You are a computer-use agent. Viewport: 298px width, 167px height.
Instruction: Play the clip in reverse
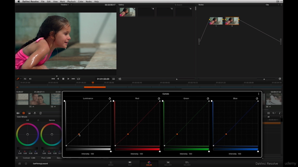(x=58, y=79)
